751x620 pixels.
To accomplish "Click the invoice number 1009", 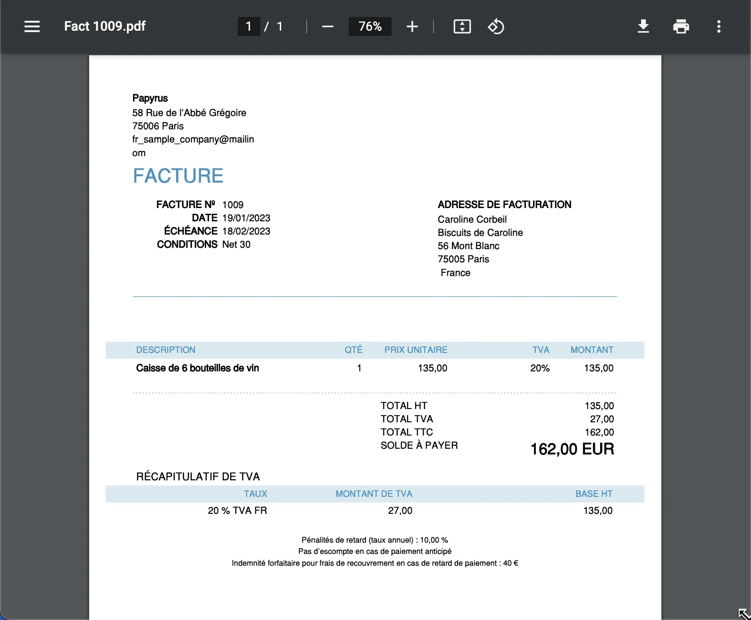I will point(233,205).
